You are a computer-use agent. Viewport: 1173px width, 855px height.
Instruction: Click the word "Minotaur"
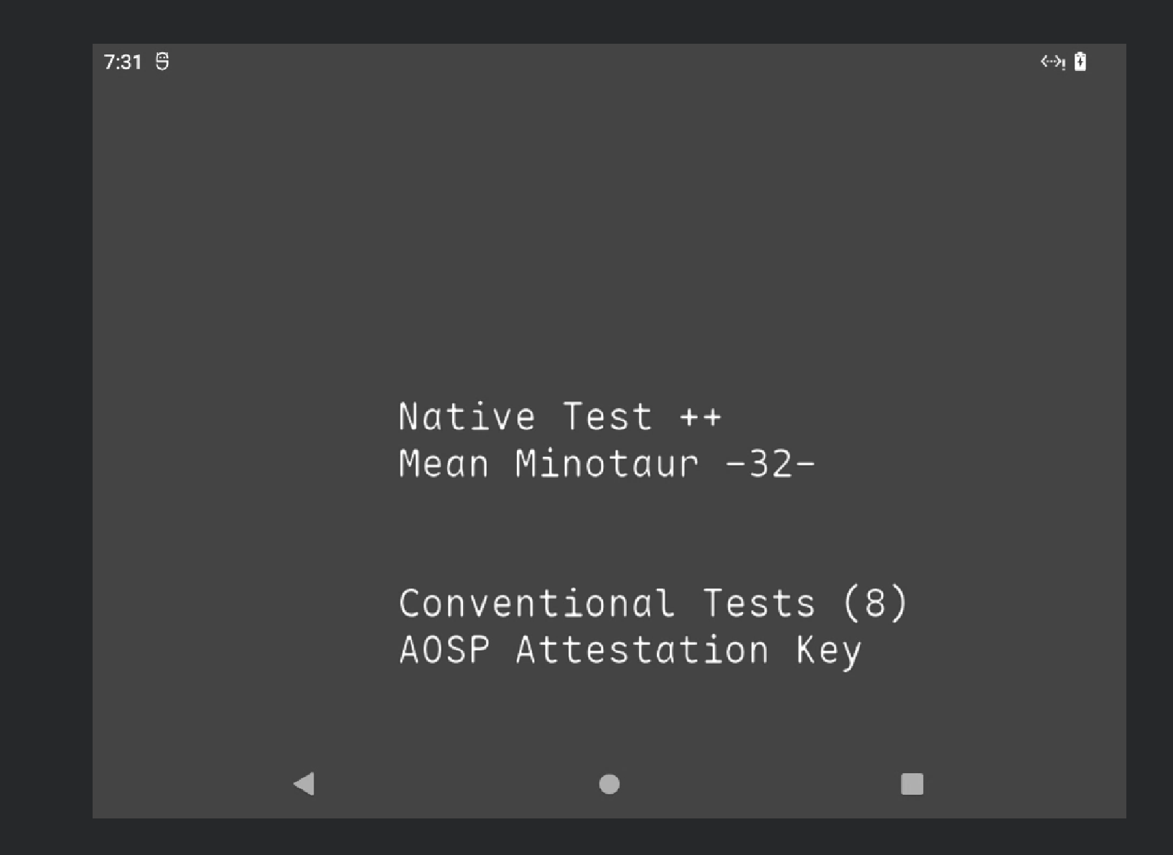point(607,464)
